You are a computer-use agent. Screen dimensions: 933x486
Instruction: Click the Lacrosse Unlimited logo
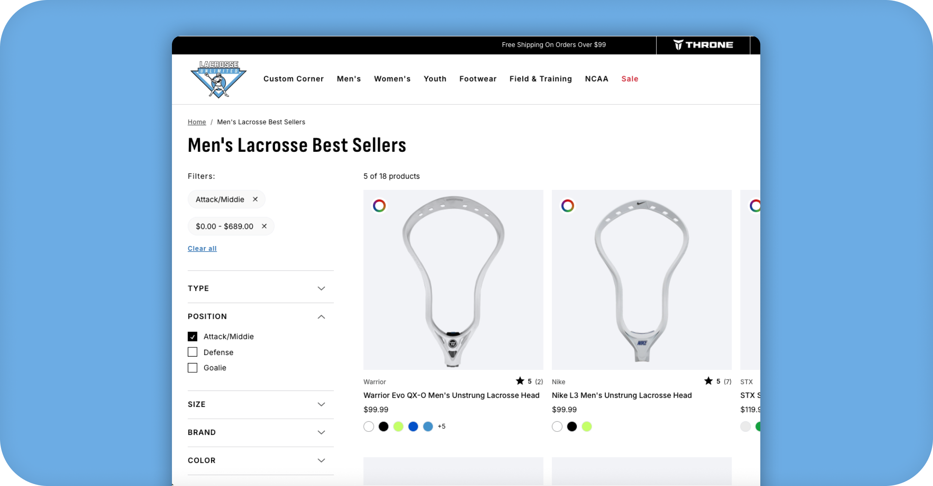[x=218, y=79]
